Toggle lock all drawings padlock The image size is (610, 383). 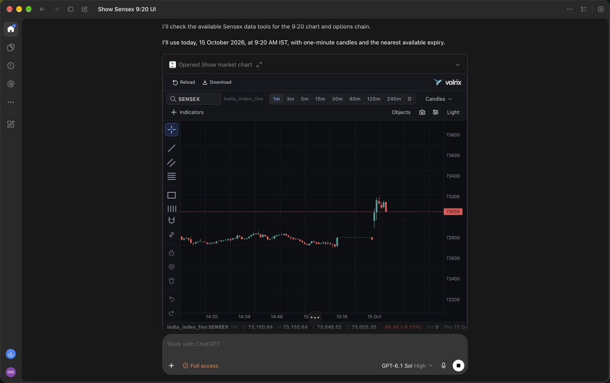point(171,252)
